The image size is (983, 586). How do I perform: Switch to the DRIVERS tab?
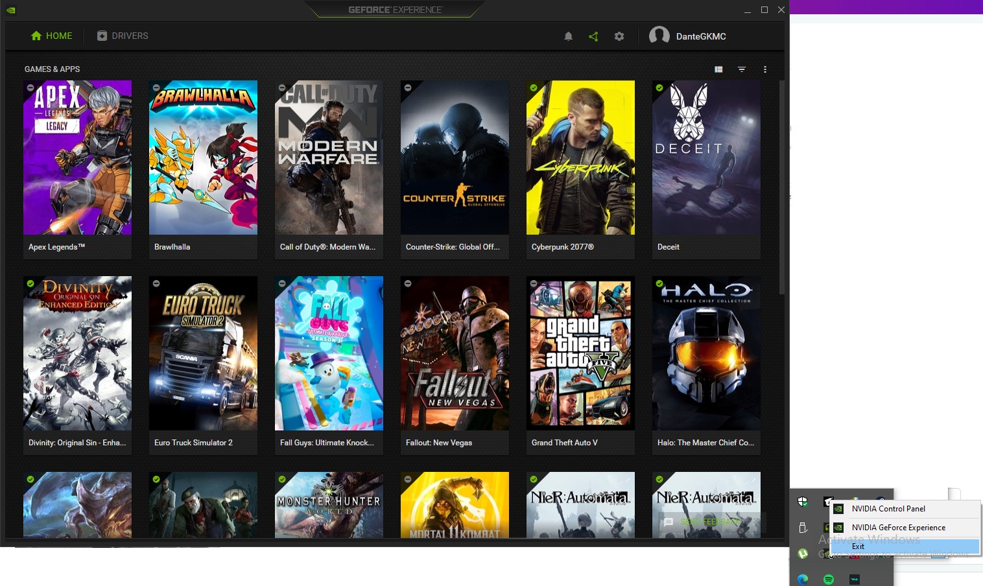pos(123,36)
